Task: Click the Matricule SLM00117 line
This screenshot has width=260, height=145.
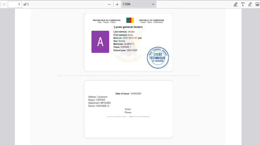Action: (124, 44)
